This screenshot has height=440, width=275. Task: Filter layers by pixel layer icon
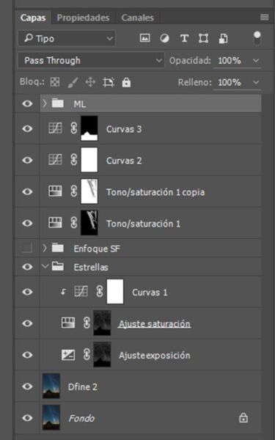coord(144,38)
